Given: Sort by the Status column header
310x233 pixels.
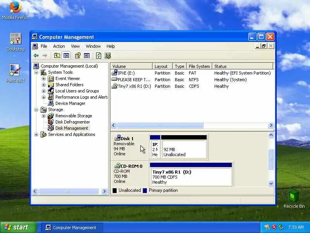Looking at the screenshot, I should click(243, 66).
